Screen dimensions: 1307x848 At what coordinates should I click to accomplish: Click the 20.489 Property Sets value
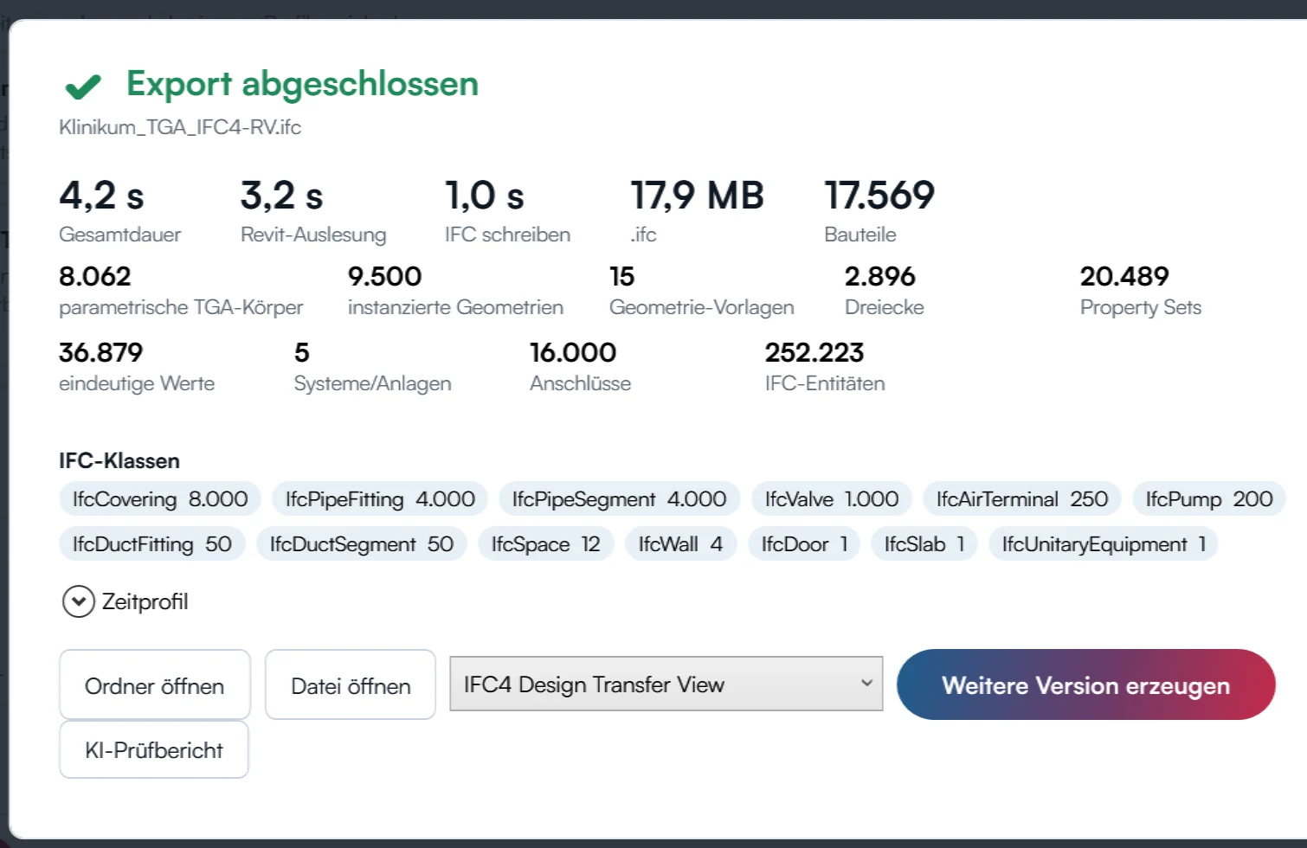tap(1124, 276)
